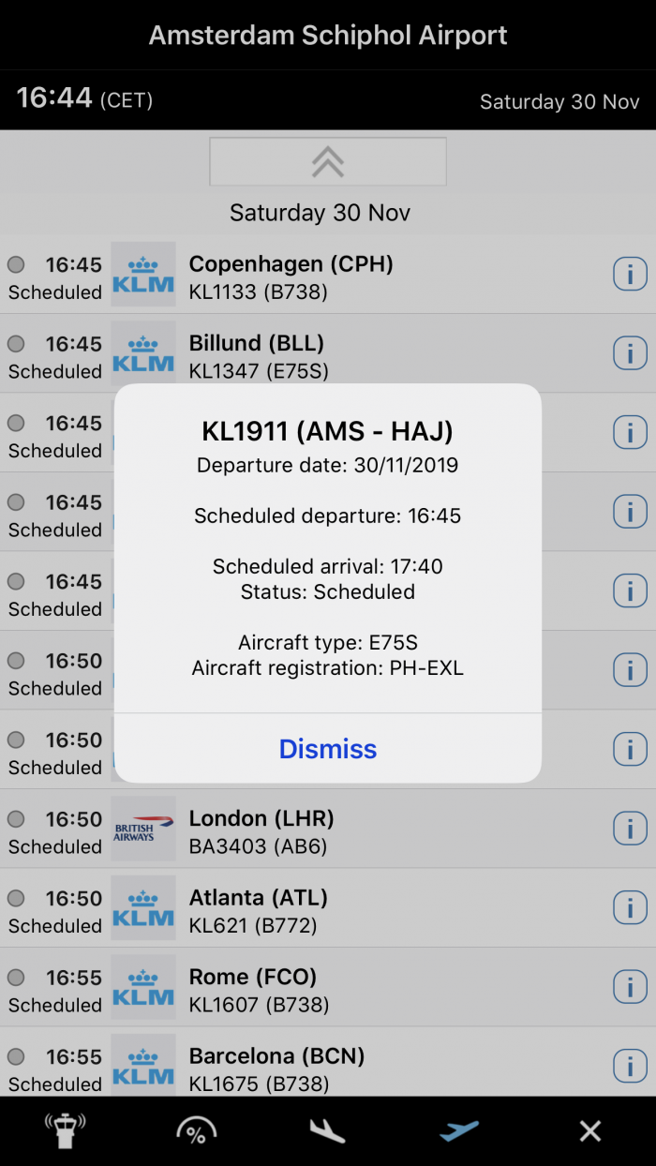Click the British Airways logo thumbnail

pyautogui.click(x=143, y=829)
